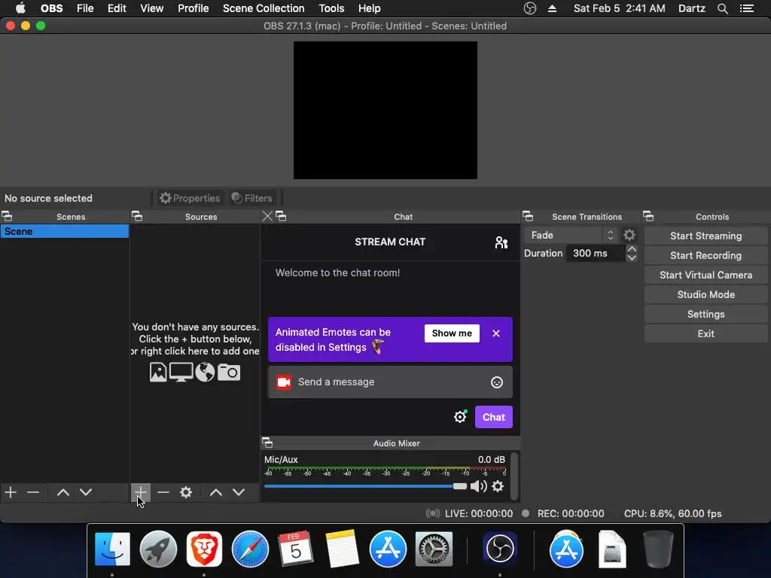The height and width of the screenshot is (578, 771).
Task: Click Start Streaming button
Action: tap(705, 236)
